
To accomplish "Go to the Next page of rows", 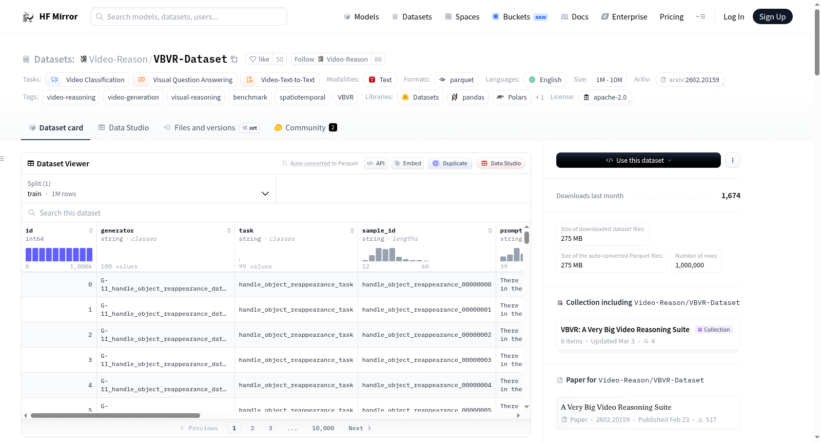I will 360,428.
